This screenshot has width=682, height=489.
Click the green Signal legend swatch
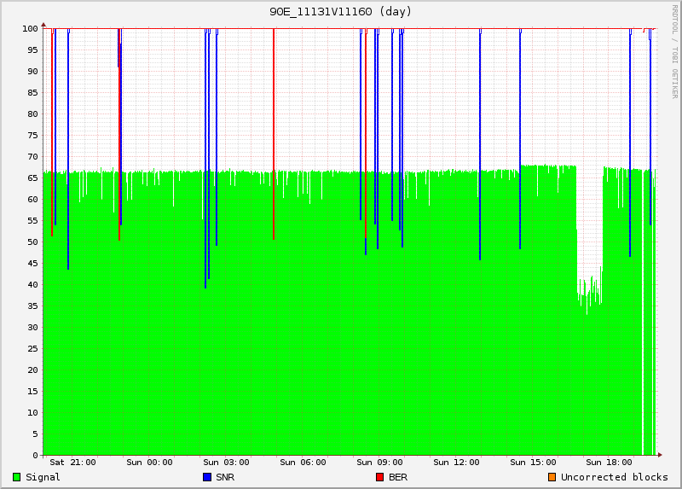tap(16, 477)
